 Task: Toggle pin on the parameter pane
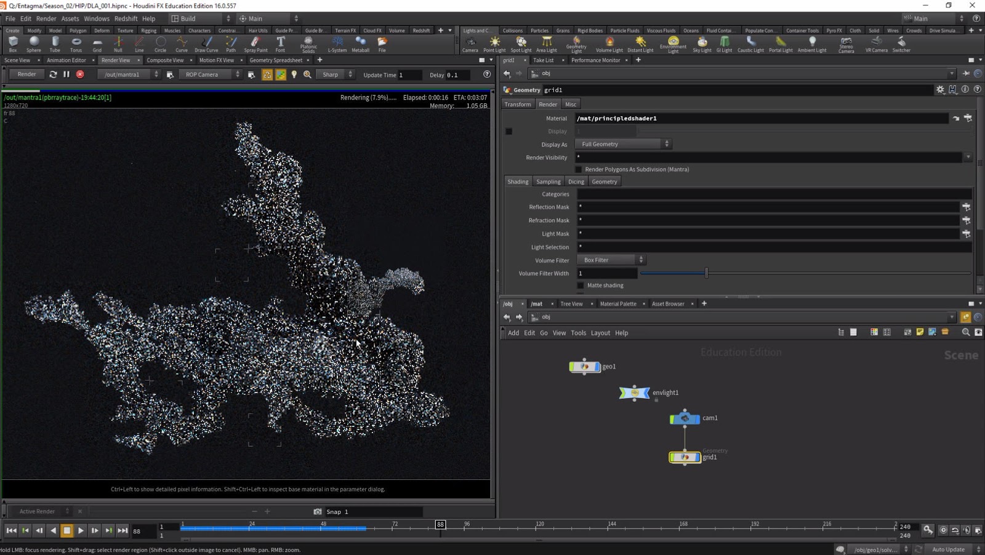tap(966, 73)
